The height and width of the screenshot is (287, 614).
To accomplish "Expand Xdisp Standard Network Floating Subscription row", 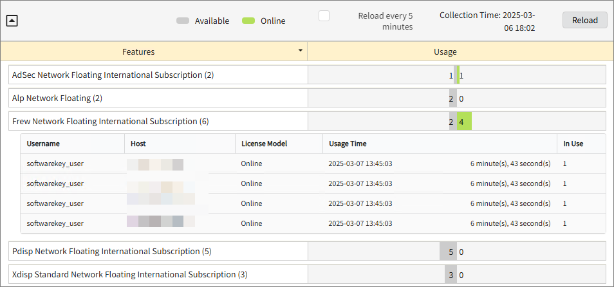I will pos(129,274).
